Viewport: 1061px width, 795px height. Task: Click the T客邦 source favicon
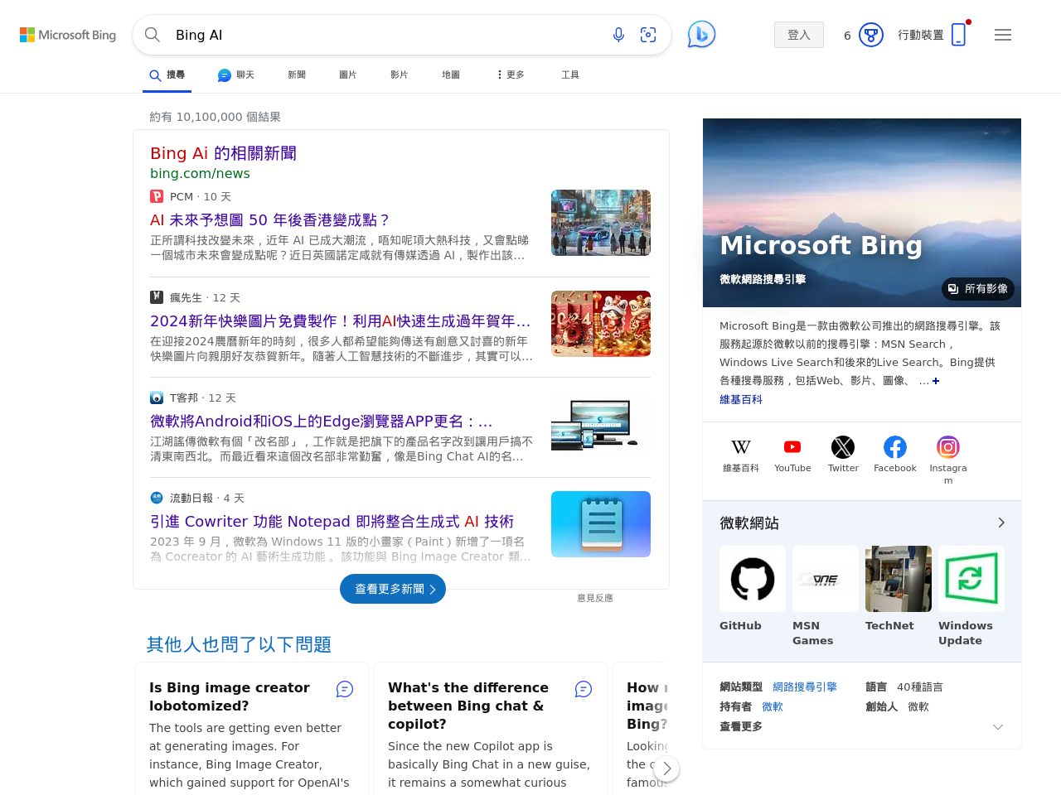click(x=157, y=397)
